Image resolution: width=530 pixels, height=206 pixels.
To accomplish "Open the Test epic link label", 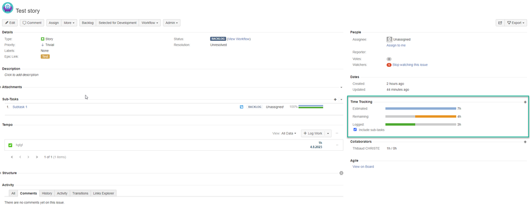I will [x=45, y=56].
